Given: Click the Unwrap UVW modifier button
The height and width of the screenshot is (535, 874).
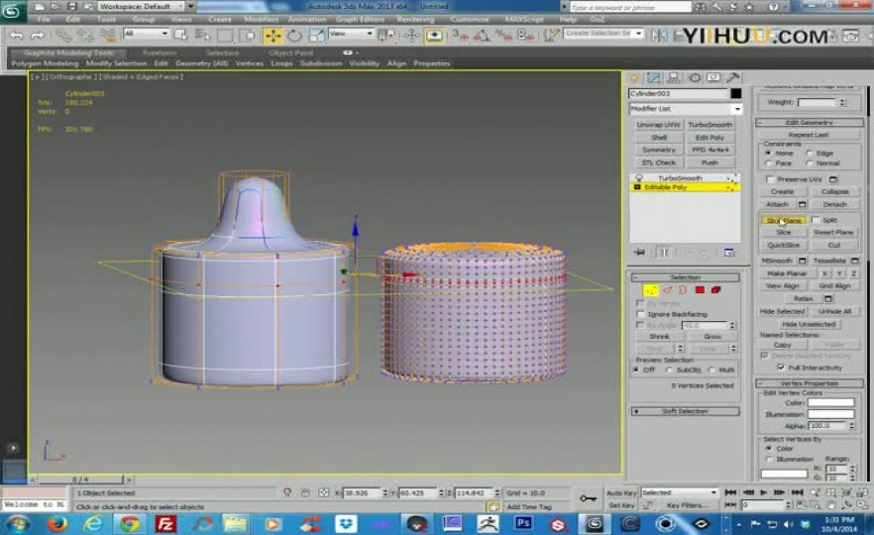Looking at the screenshot, I should pyautogui.click(x=658, y=125).
